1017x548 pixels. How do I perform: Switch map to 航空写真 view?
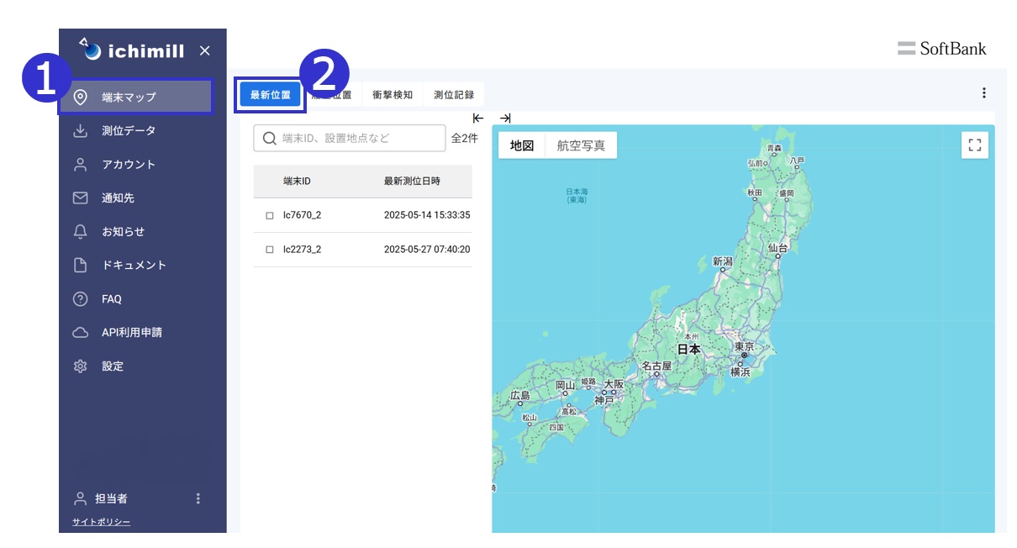click(581, 145)
